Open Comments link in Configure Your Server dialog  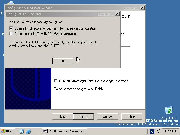(x=106, y=14)
